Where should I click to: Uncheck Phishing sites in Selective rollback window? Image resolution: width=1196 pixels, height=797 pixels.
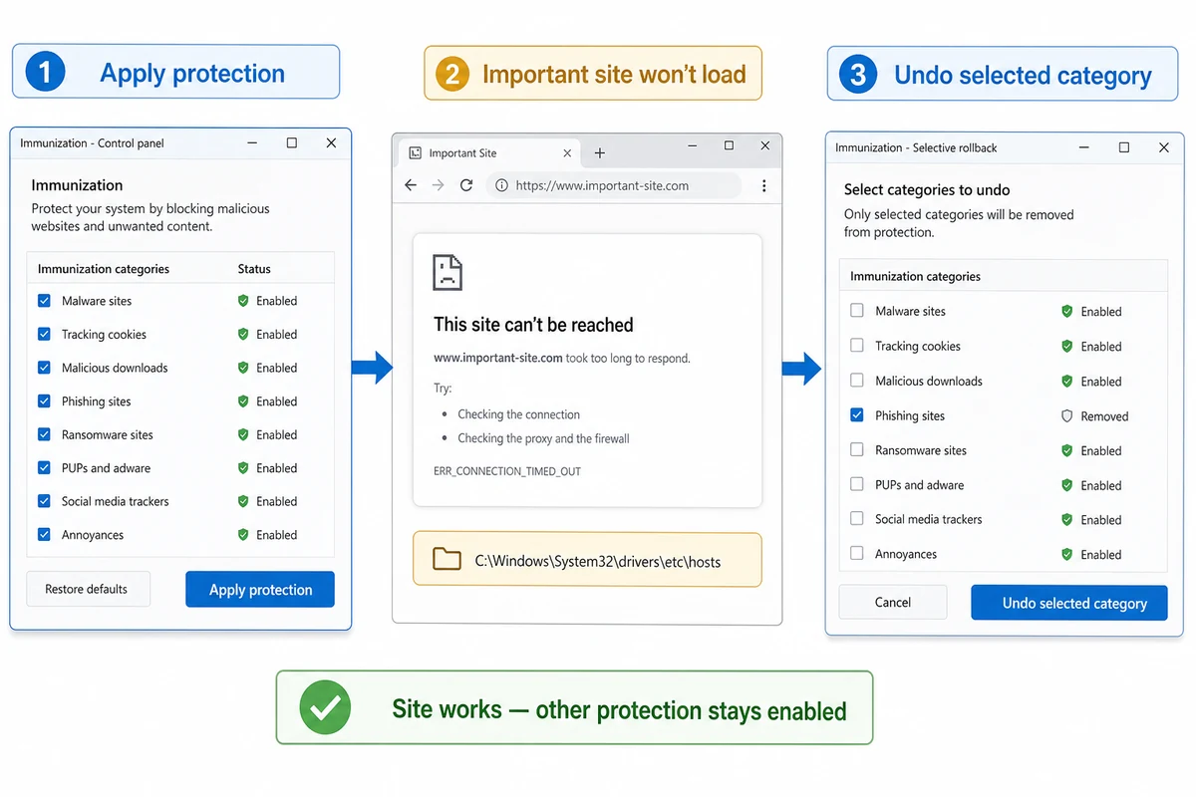[x=857, y=415]
